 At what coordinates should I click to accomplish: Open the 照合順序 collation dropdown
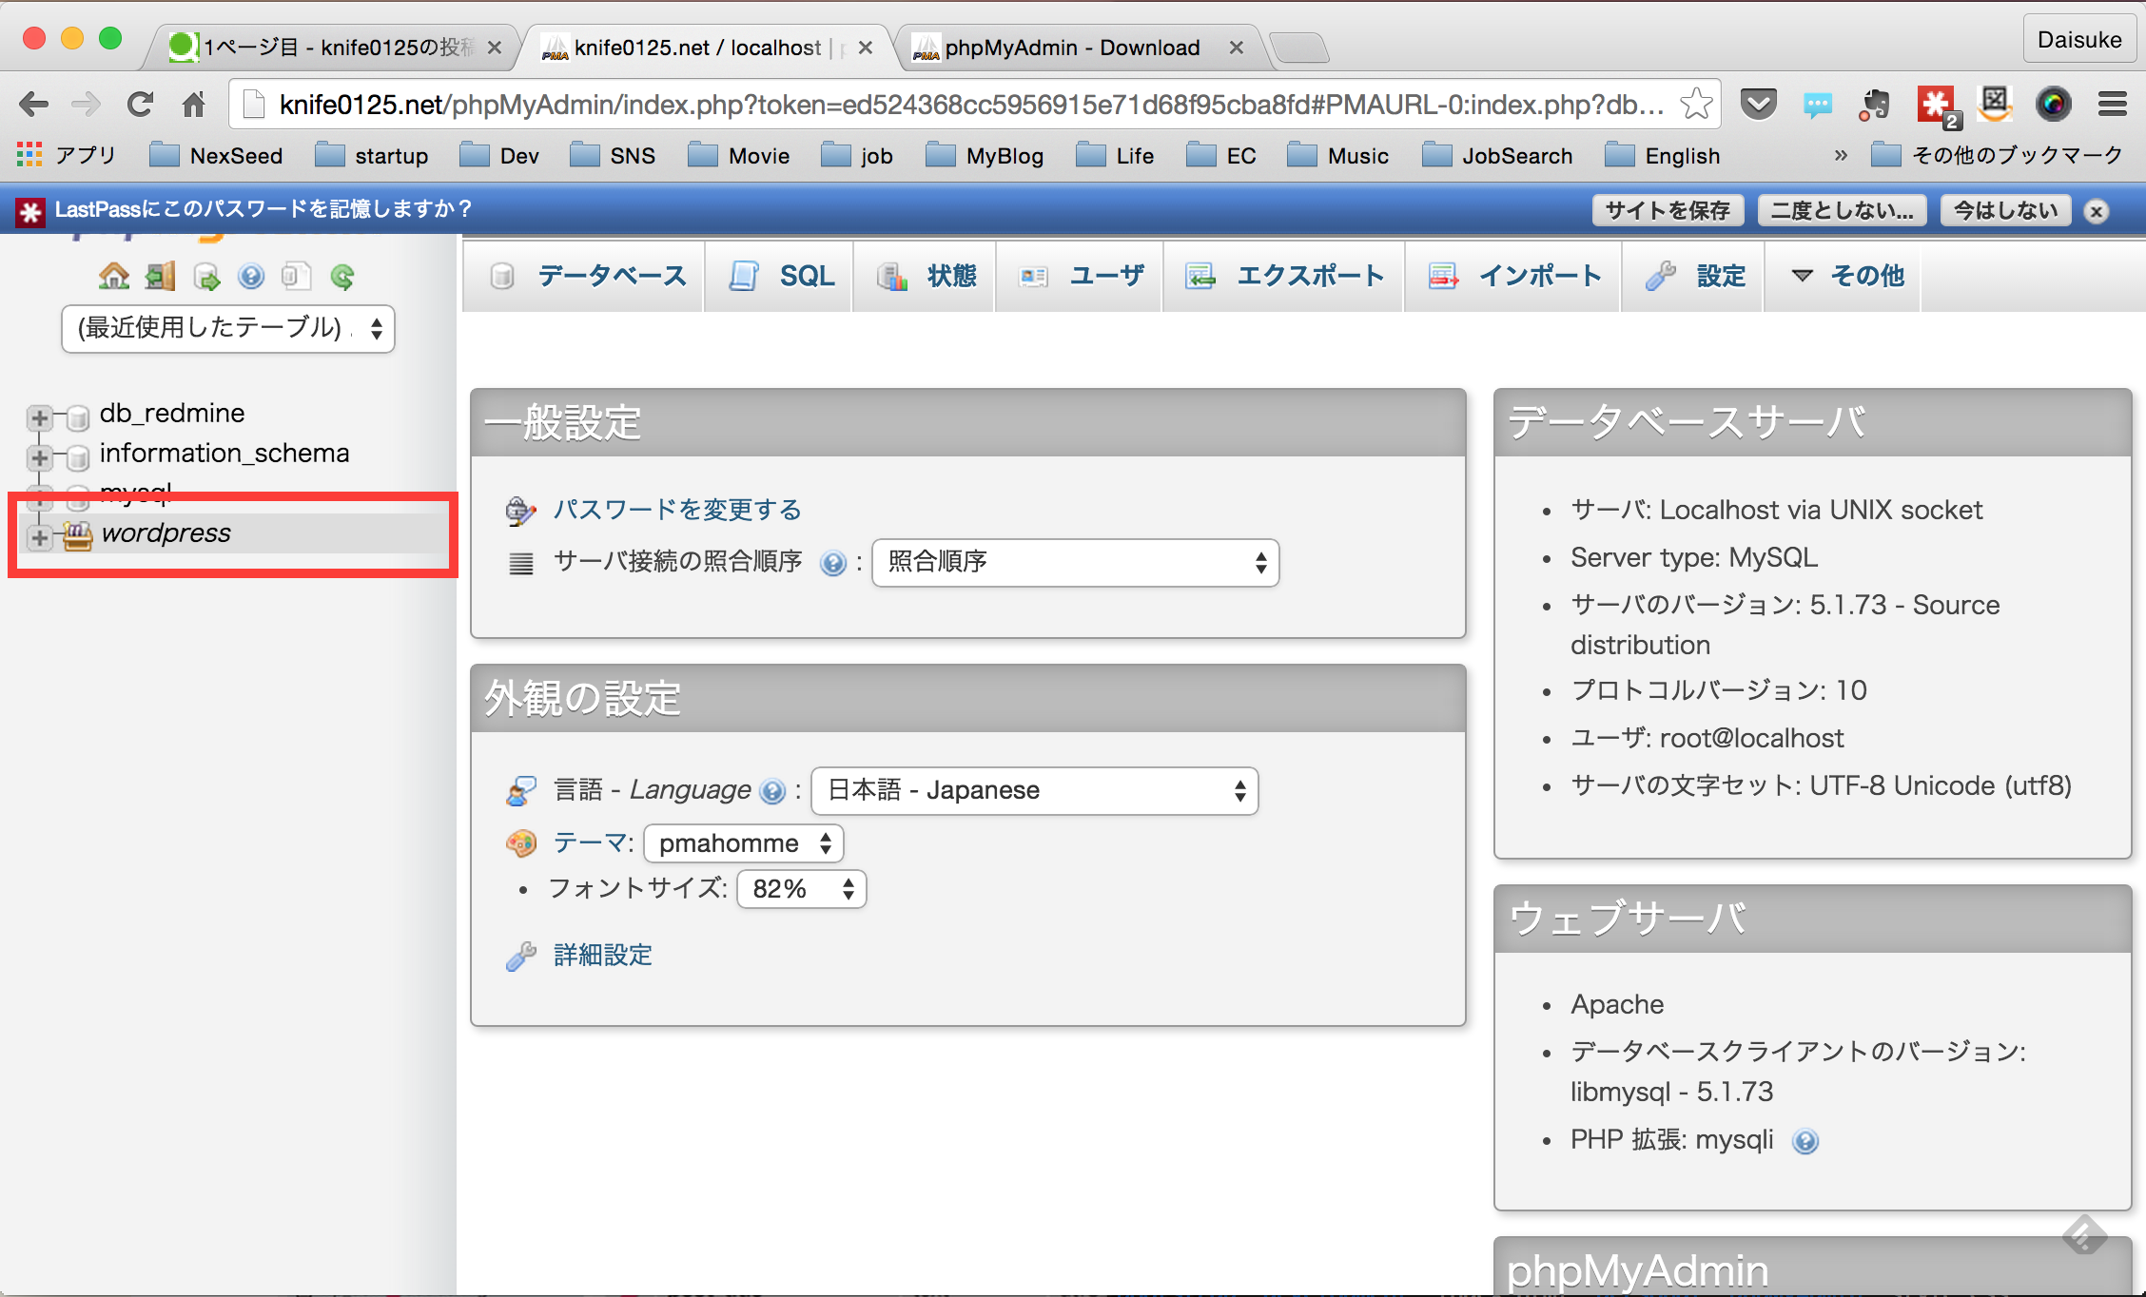[x=1075, y=563]
